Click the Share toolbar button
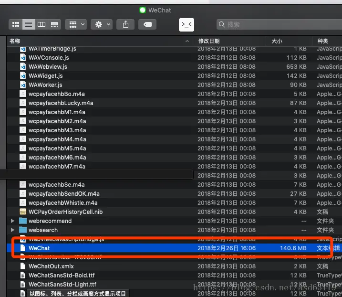Screen dimensions: 342x297 point(125,24)
